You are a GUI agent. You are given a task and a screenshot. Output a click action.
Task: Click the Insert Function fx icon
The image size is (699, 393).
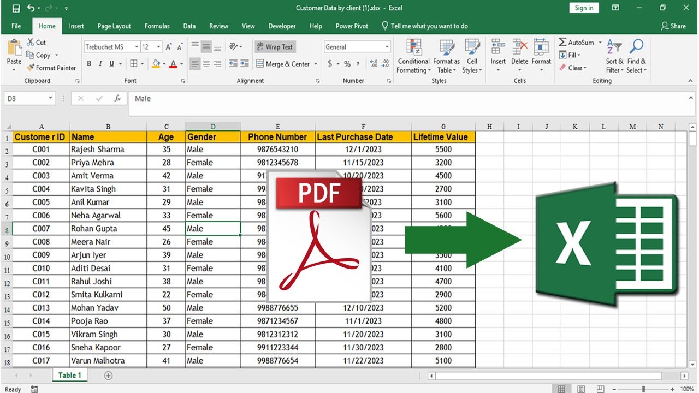117,98
